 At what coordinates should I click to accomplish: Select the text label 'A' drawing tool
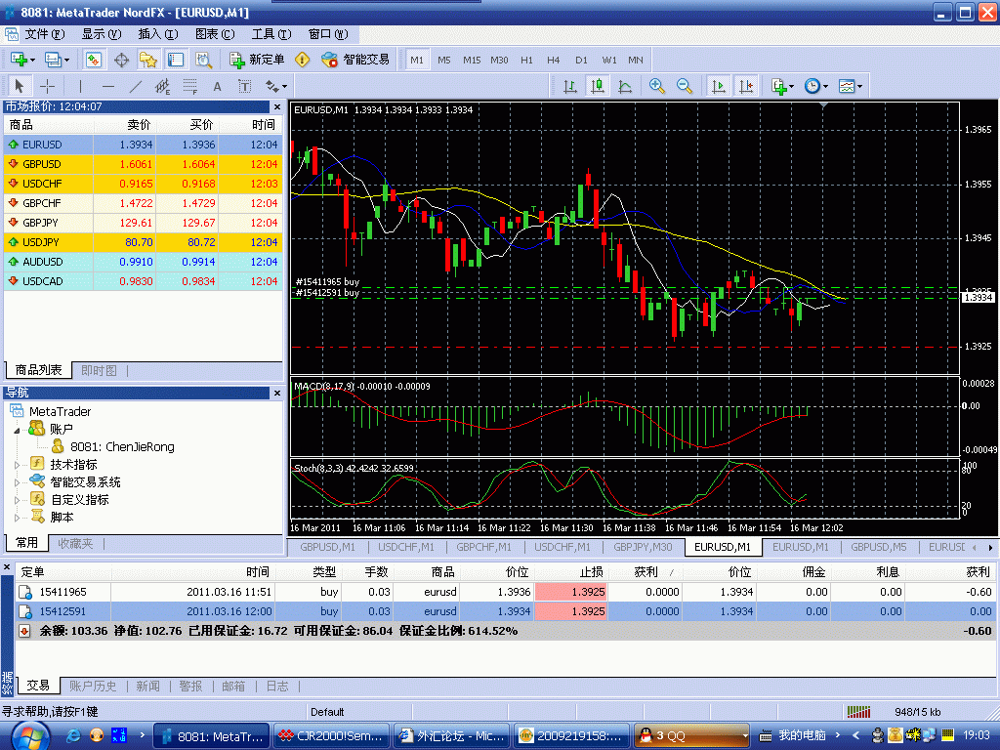tap(217, 86)
